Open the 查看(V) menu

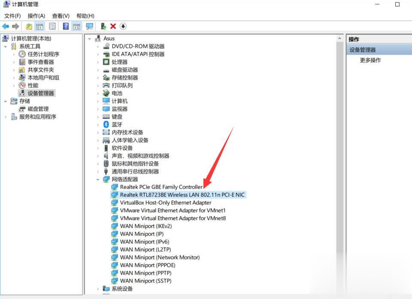61,16
